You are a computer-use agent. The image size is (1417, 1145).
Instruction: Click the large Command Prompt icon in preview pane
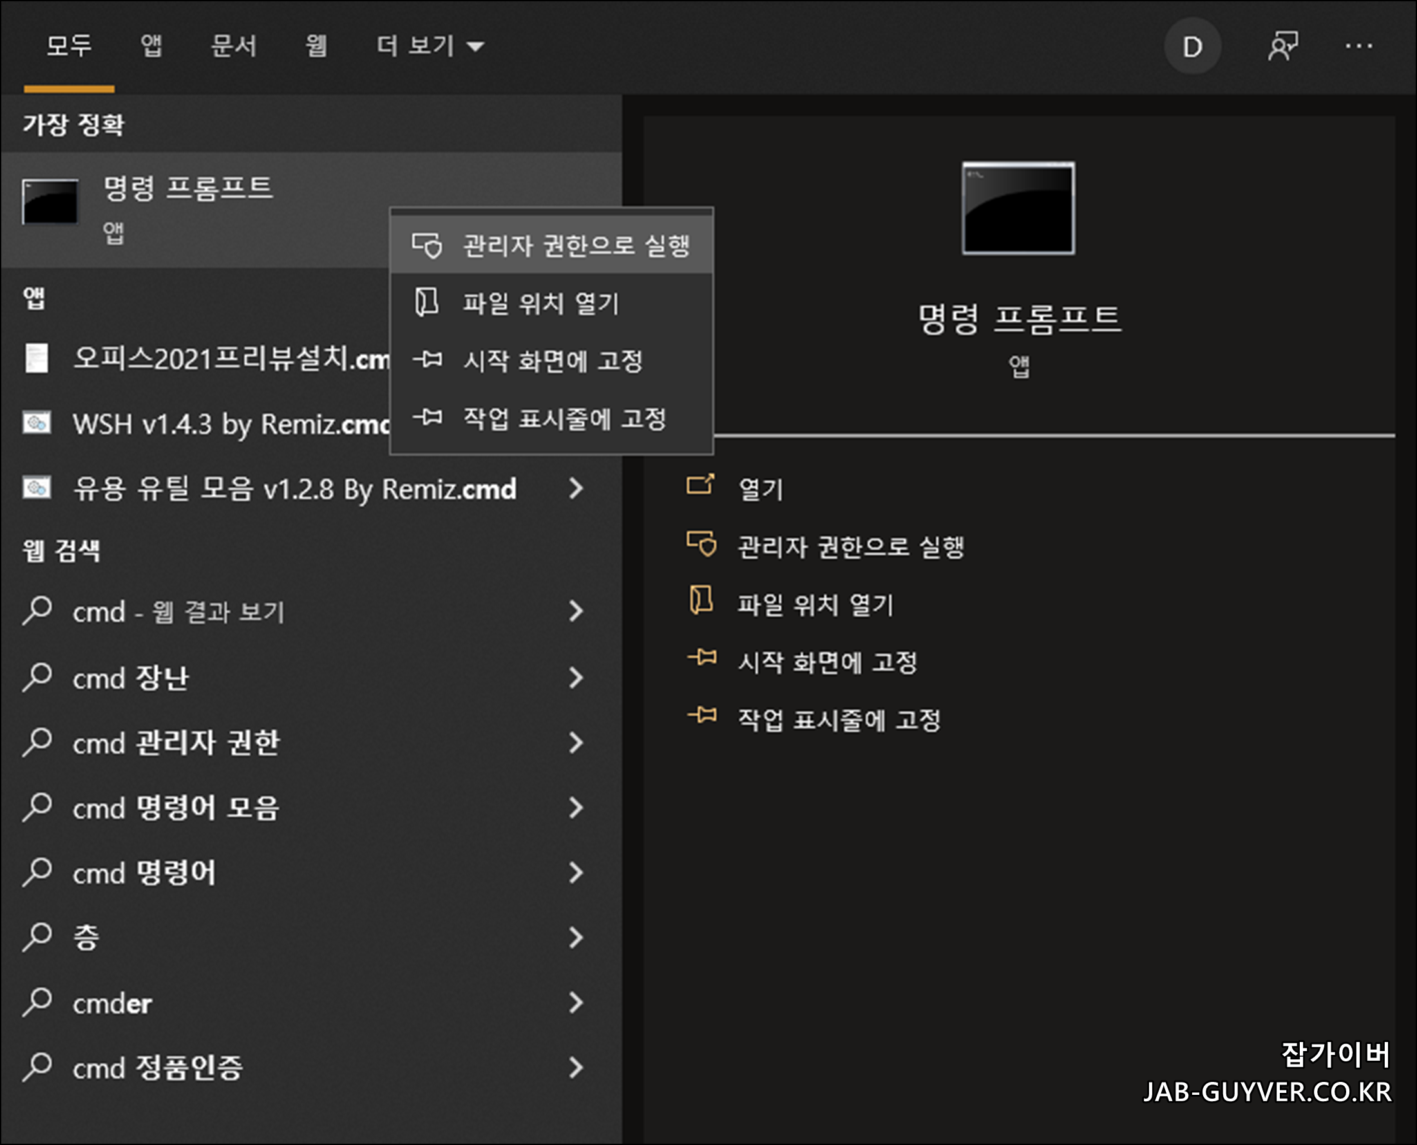(x=1018, y=209)
